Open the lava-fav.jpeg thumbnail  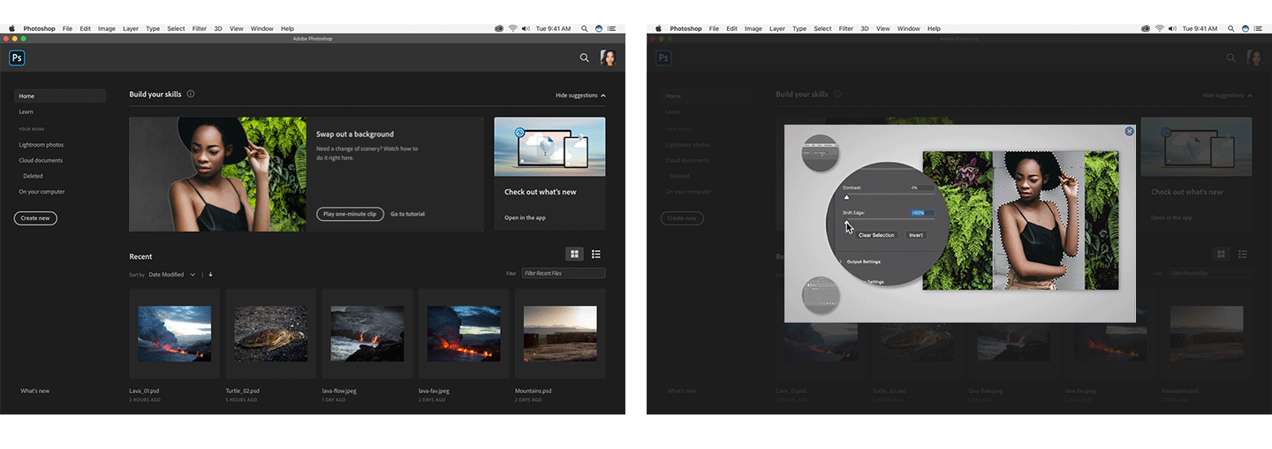[464, 333]
